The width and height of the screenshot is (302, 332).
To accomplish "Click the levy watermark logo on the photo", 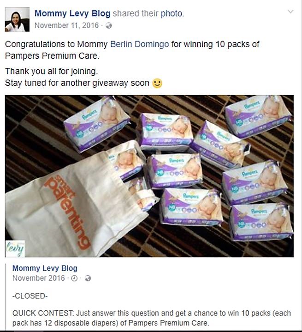I will [15, 248].
